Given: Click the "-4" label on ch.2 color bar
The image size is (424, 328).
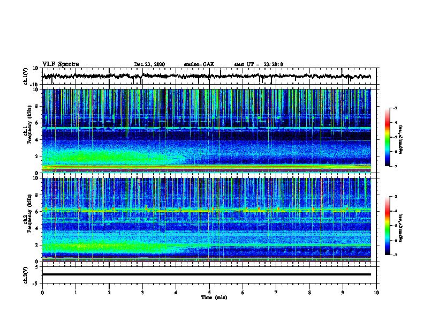Looking at the screenshot, I should 395,211.
